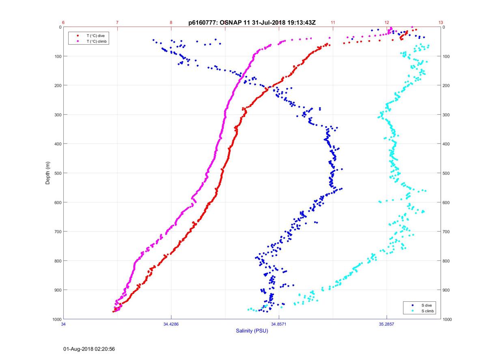The width and height of the screenshot is (487, 359).
Task: Select the "Salinity (PSU)" axis label
Action: coord(252,331)
